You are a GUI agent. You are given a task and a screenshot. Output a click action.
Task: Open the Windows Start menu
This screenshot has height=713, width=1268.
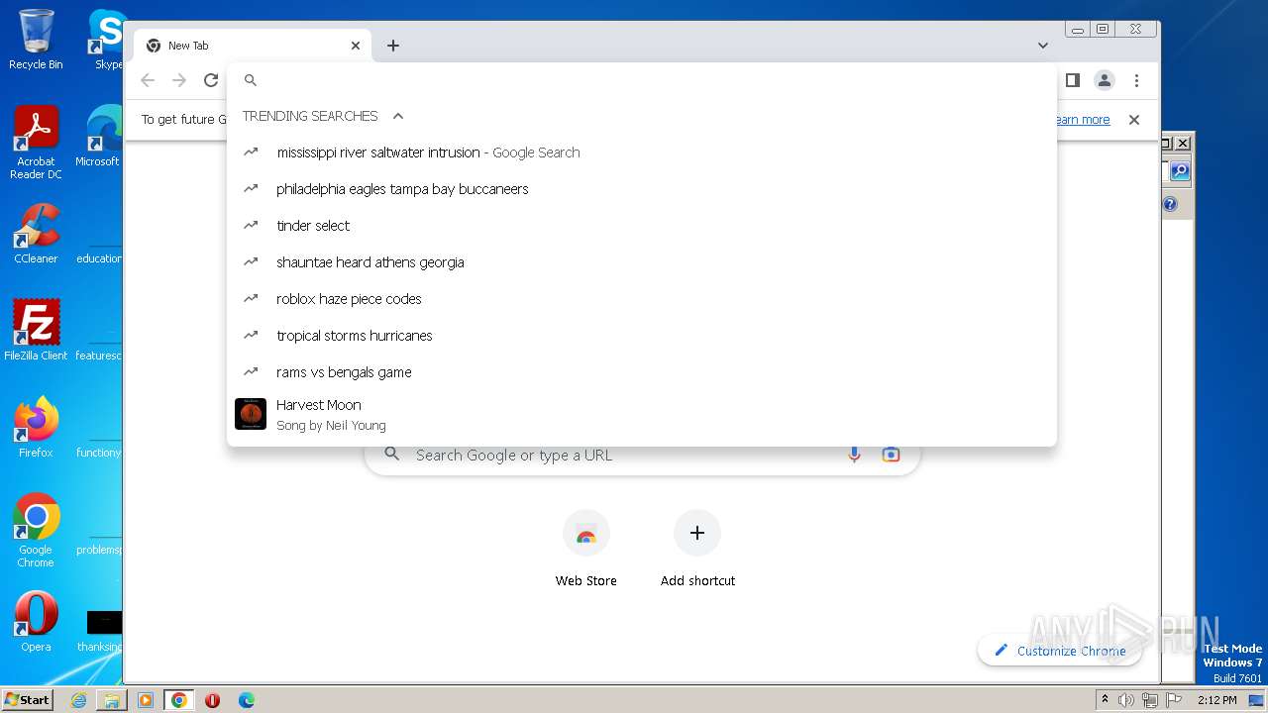[28, 700]
